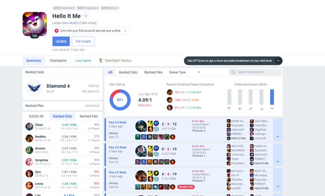This screenshot has height=196, width=325.
Task: Click the Diamond 4 rank emblem
Action: (34, 88)
